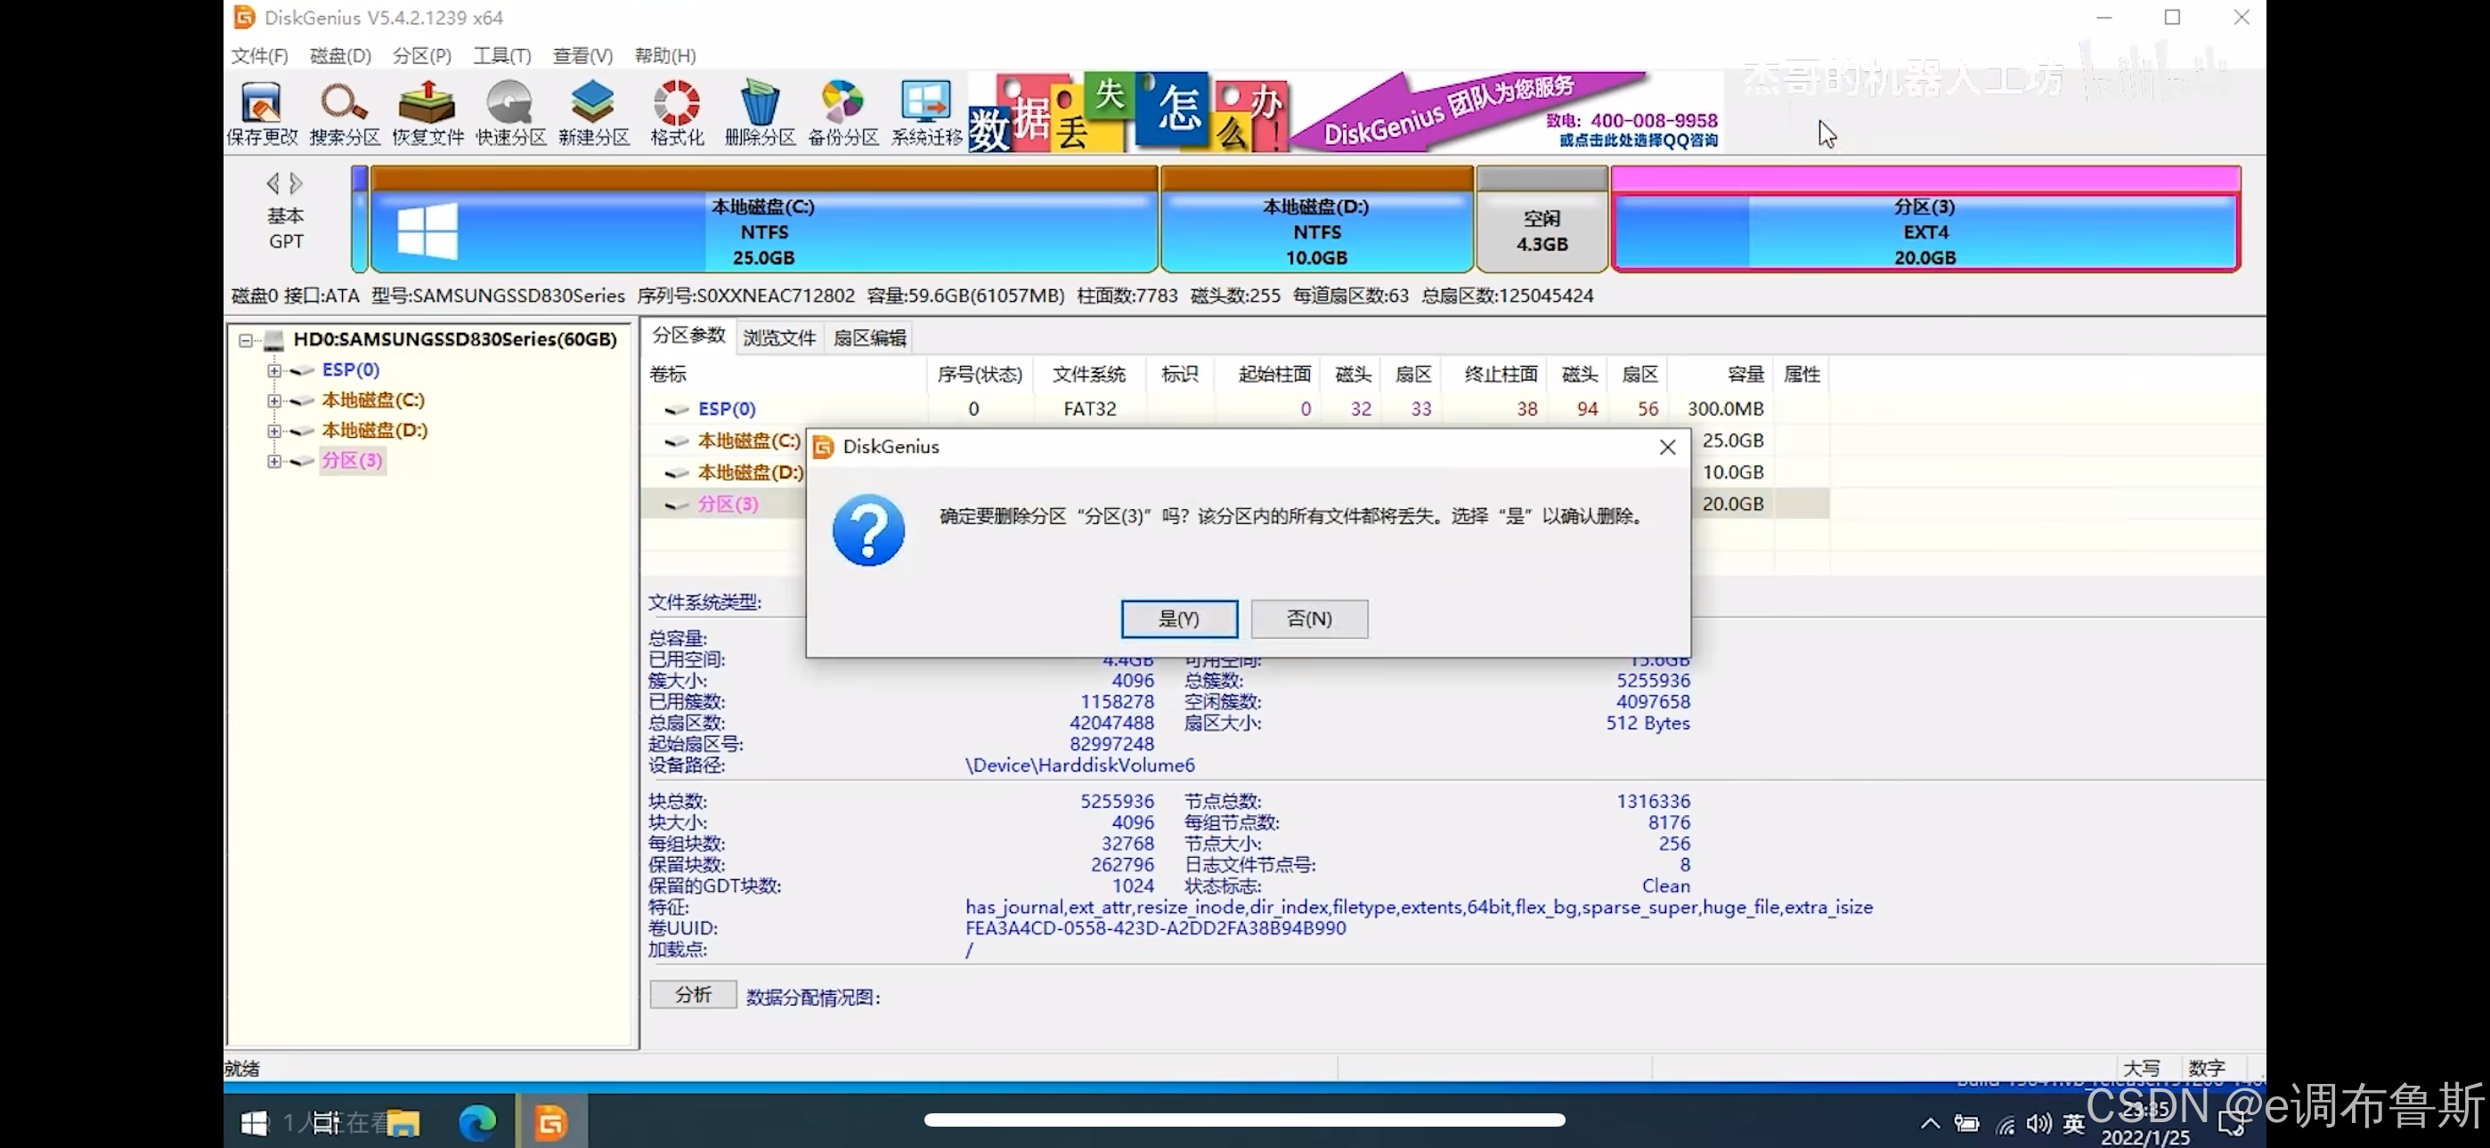
Task: Open the 快速分区 quick partition tool
Action: [511, 113]
